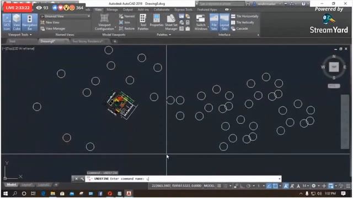Viewport: 353px width, 198px height.
Task: Click the colored floor plan drawing
Action: click(122, 105)
